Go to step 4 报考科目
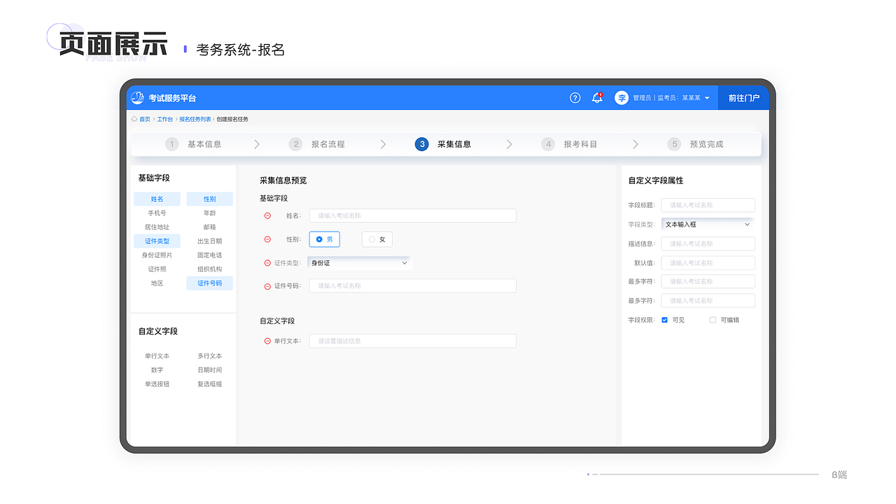This screenshot has height=504, width=896. point(570,144)
